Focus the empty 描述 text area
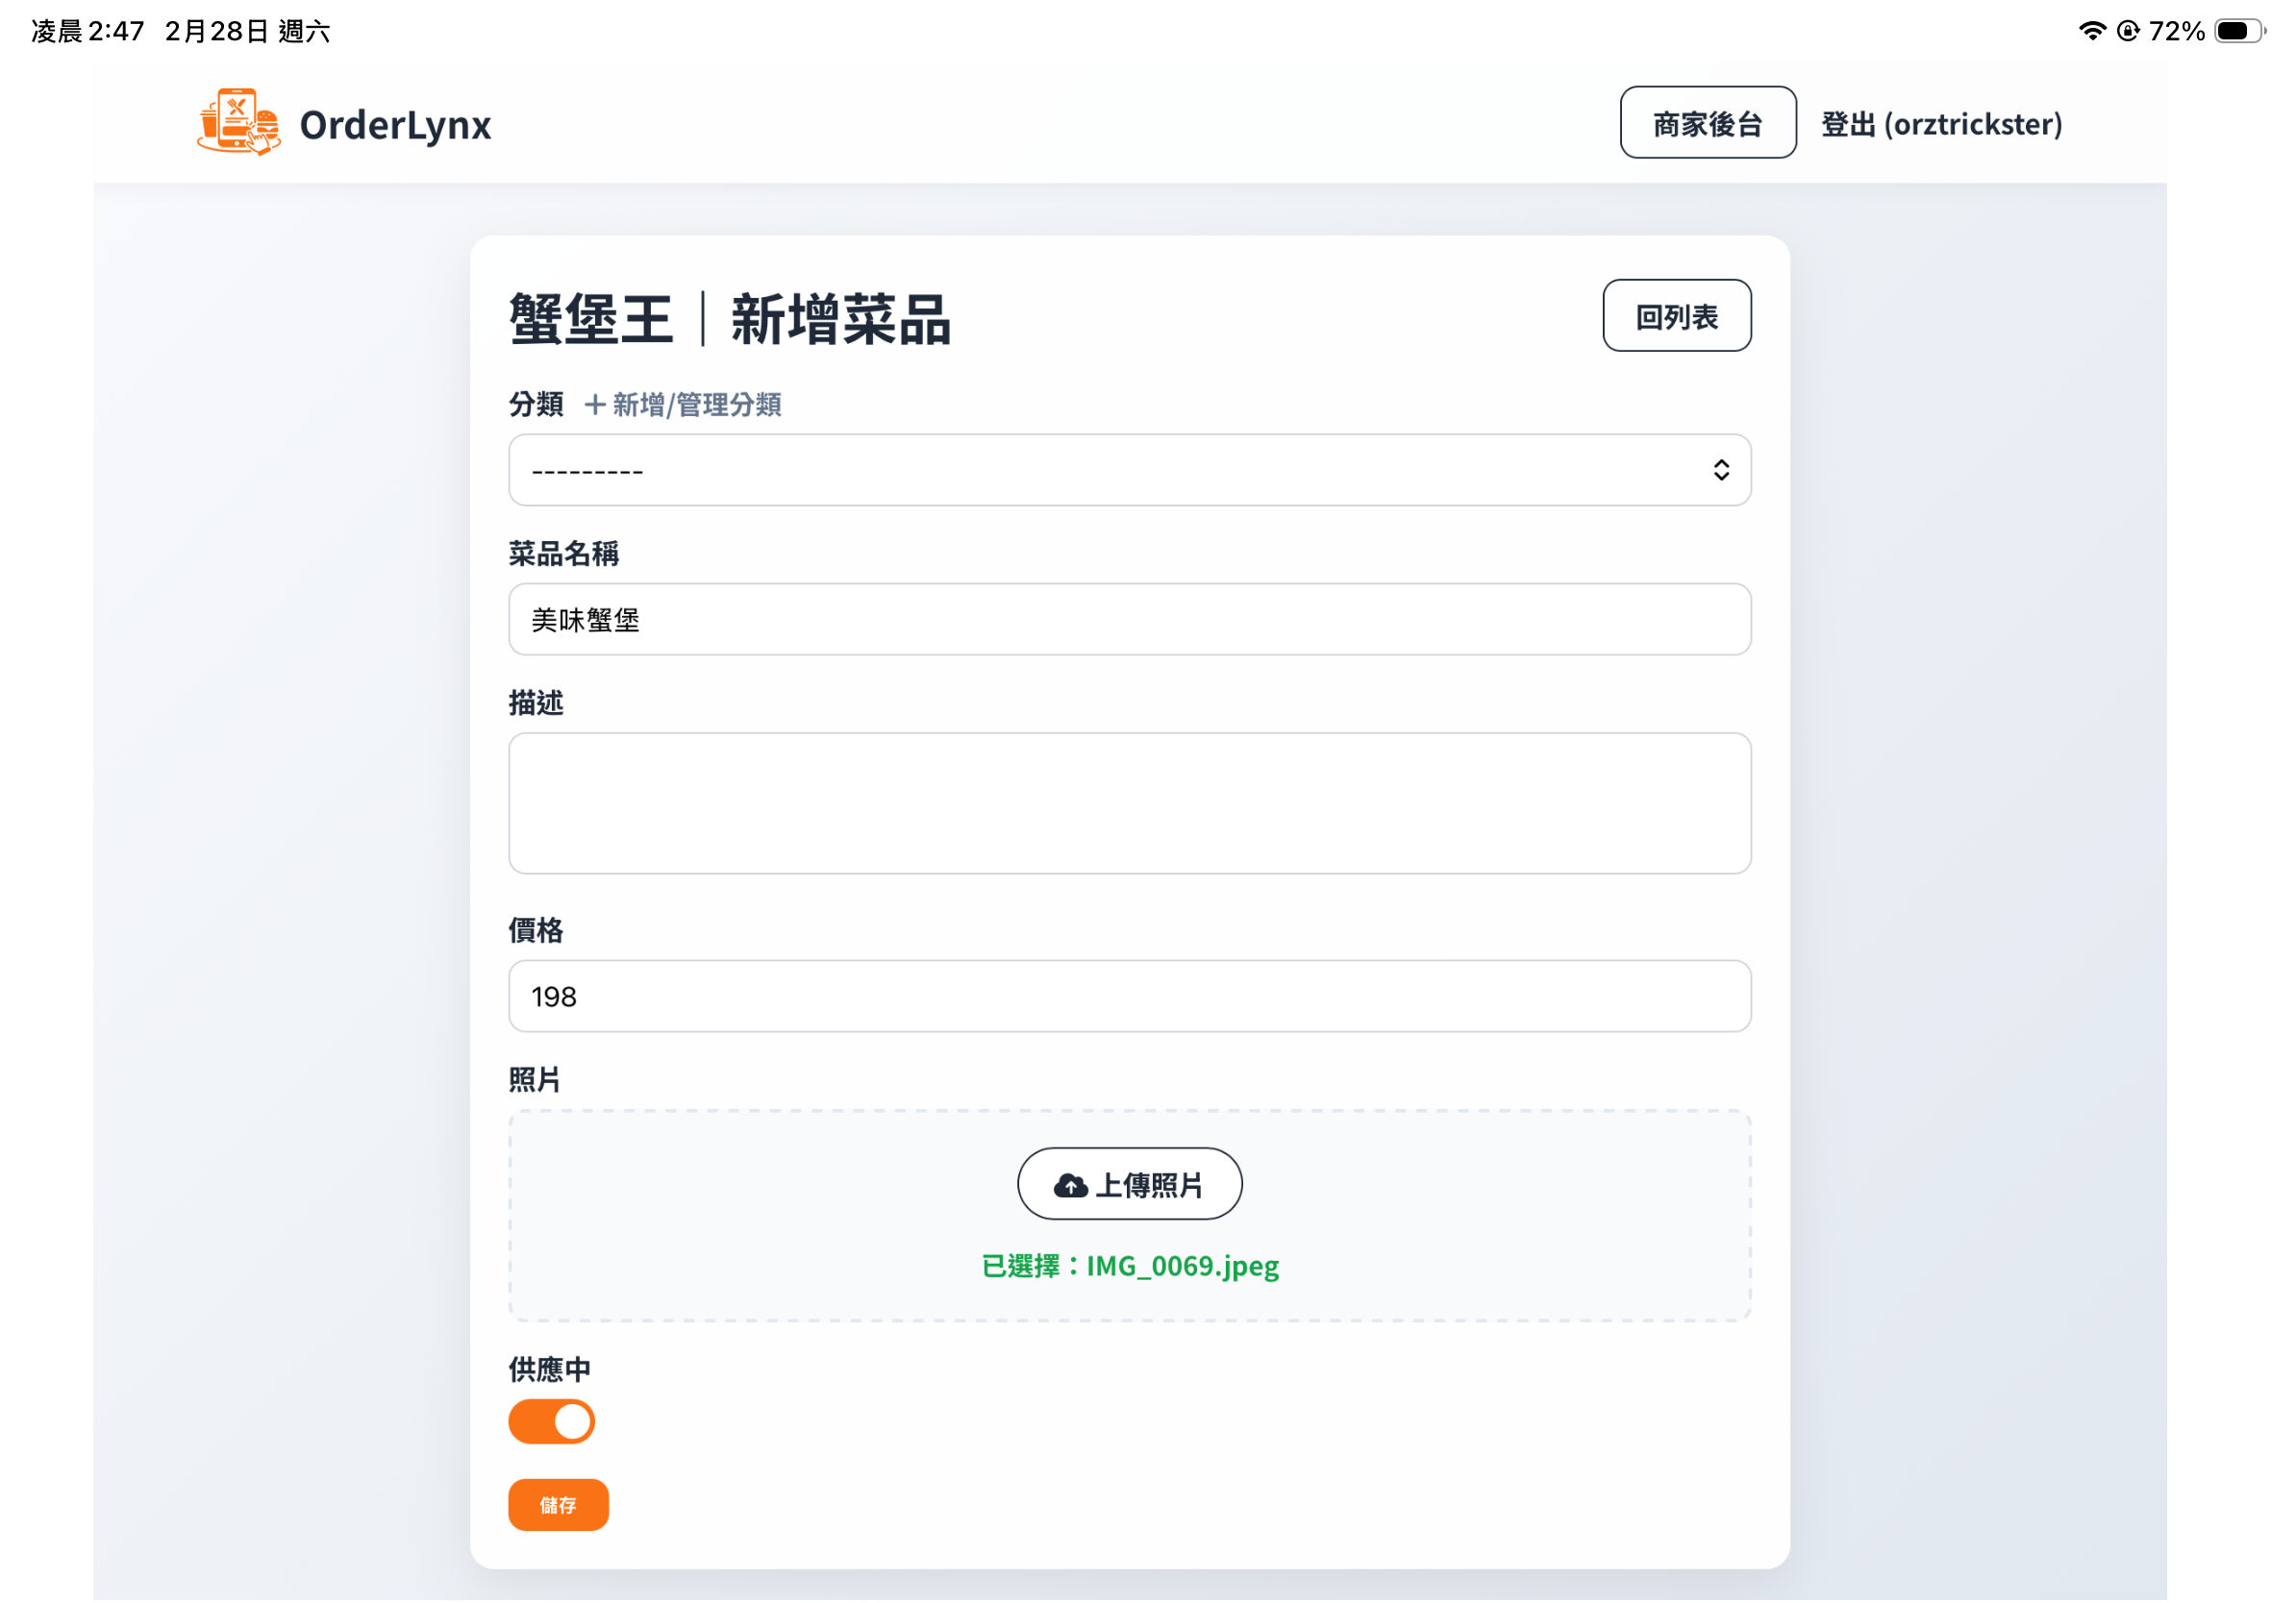Screen dimensions: 2296x1603 pos(1128,803)
